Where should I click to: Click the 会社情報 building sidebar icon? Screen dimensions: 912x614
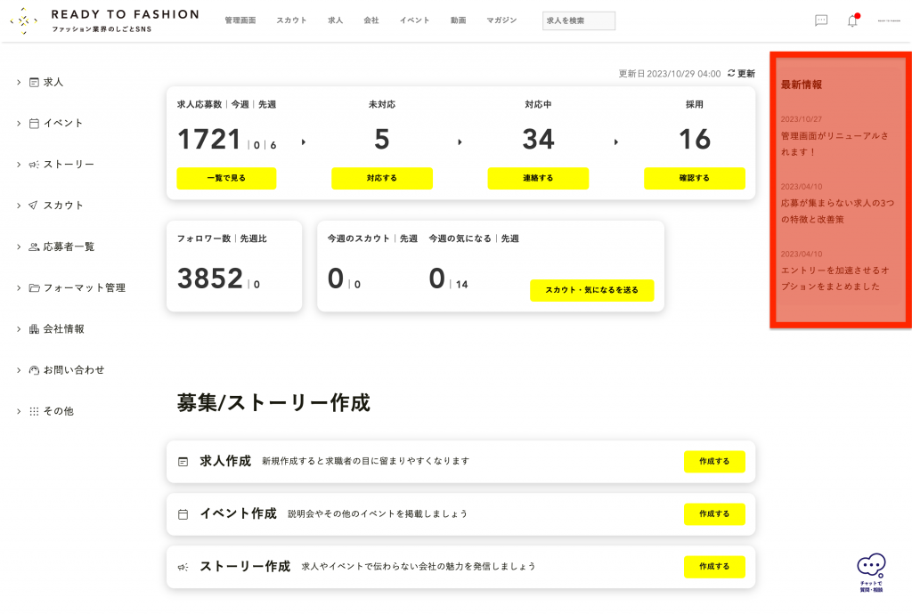point(34,329)
